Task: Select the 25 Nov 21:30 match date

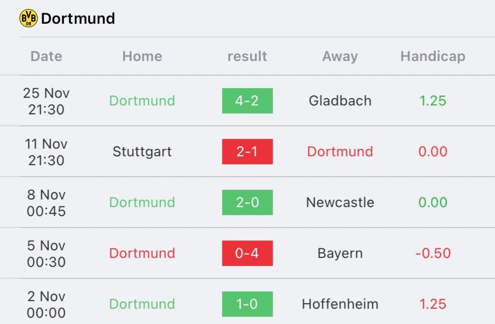Action: (x=46, y=101)
